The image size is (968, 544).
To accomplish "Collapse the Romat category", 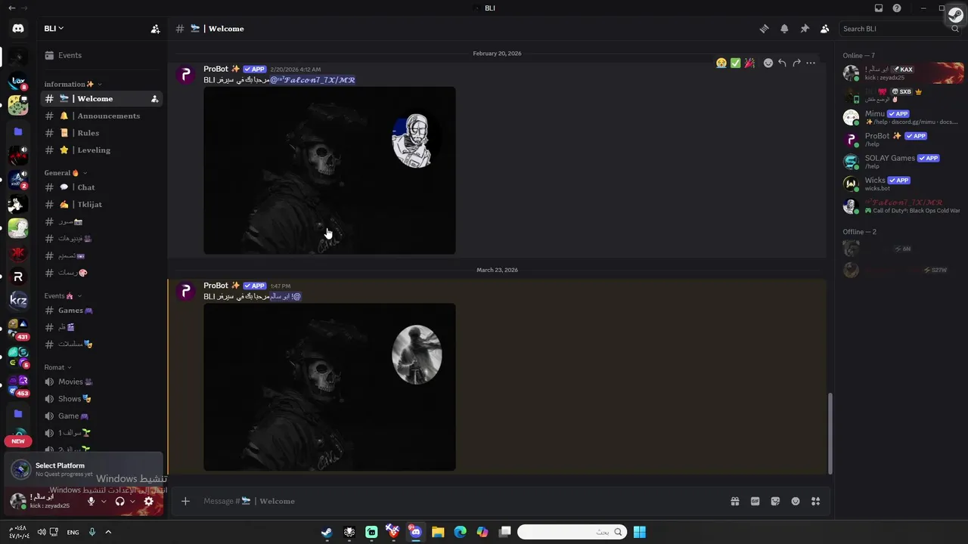I will [57, 367].
